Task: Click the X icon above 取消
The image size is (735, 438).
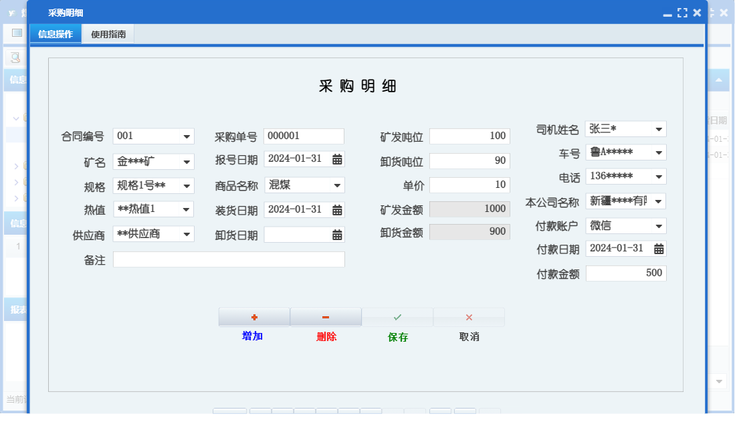Action: click(x=468, y=316)
